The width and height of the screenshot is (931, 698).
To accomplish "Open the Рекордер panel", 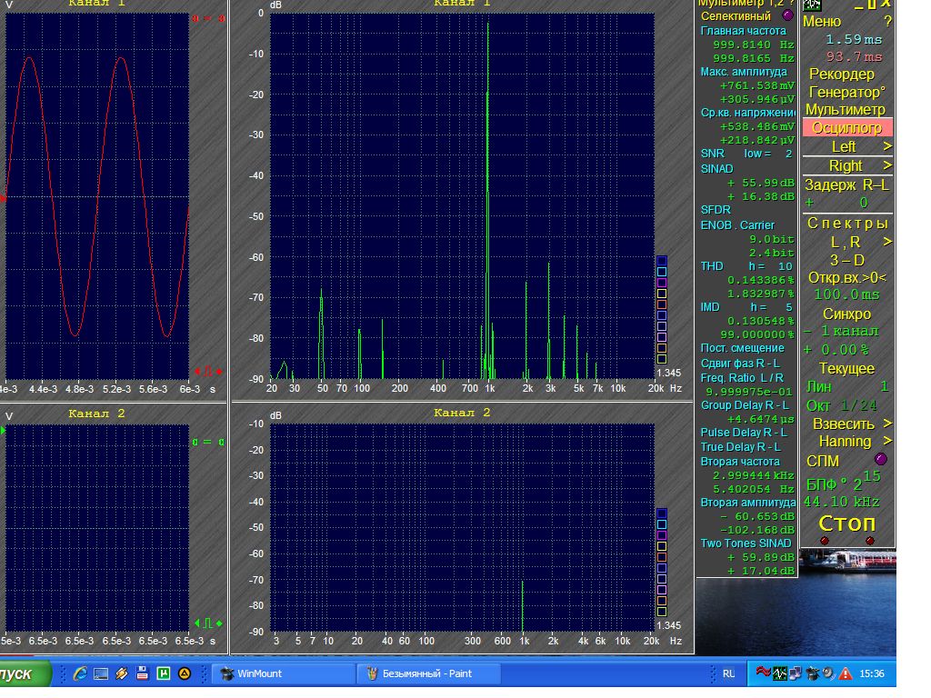I will [x=842, y=74].
